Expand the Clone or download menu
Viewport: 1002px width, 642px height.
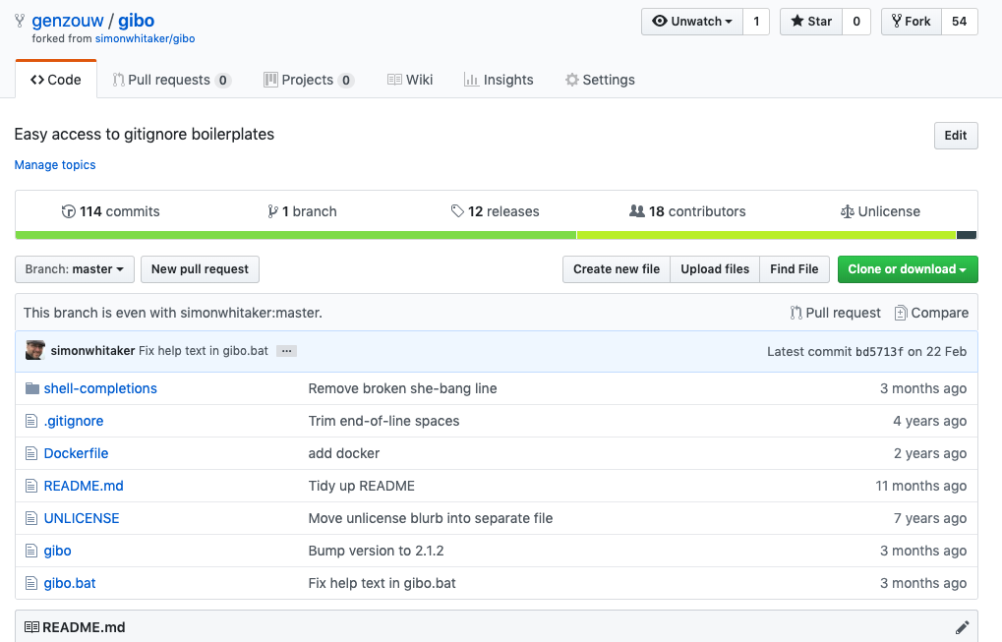coord(908,269)
